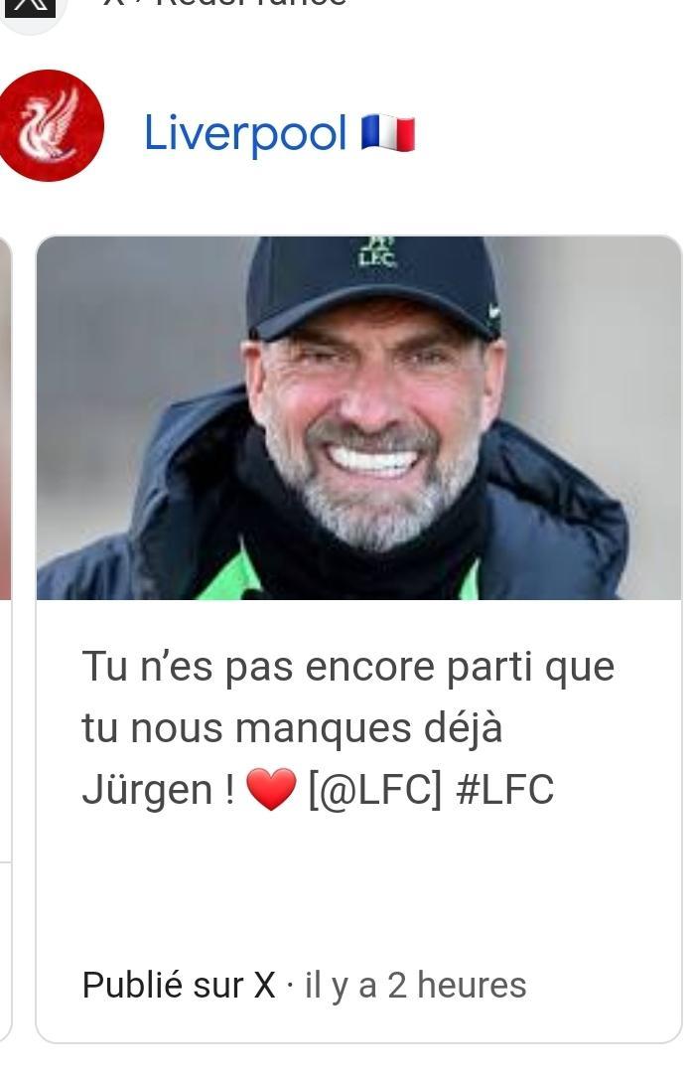Click the previous card's white footer at left edge
This screenshot has width=692, height=1080.
(x=6, y=730)
